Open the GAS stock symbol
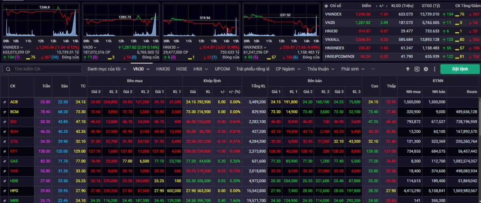 coord(14,161)
